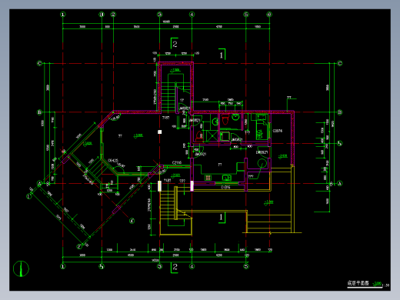Select the C2116 window label
Screen dimensions: 400x300
pos(177,162)
